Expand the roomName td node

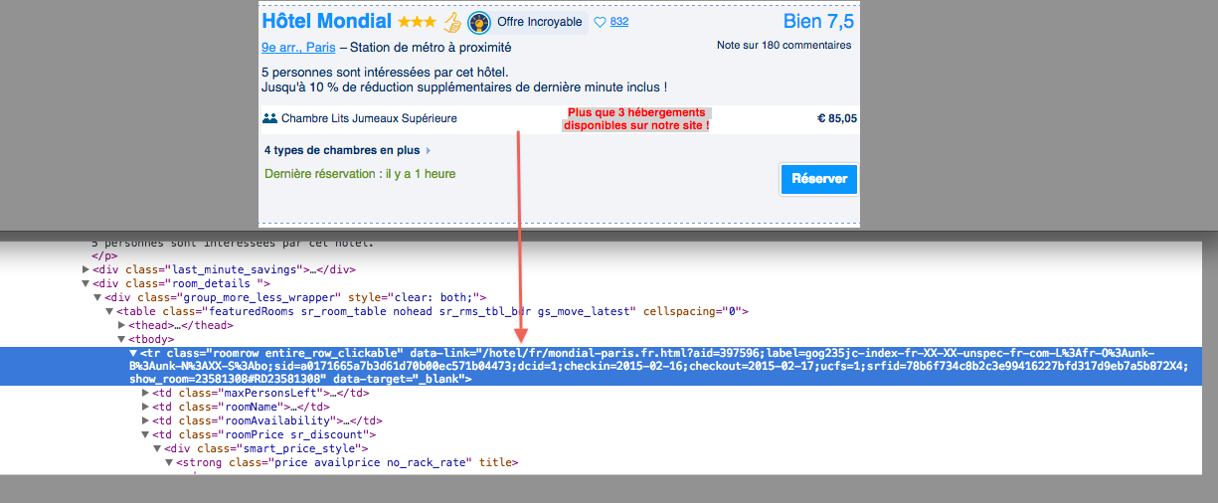[145, 407]
